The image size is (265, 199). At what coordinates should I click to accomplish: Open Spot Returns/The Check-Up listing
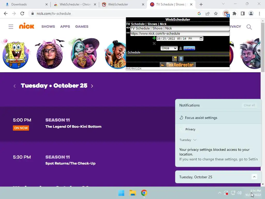pos(70,164)
